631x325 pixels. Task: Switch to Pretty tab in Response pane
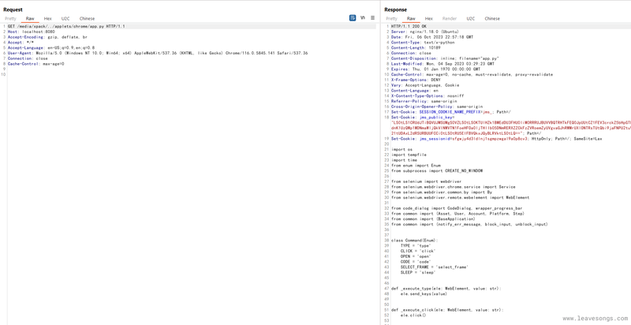pyautogui.click(x=392, y=18)
